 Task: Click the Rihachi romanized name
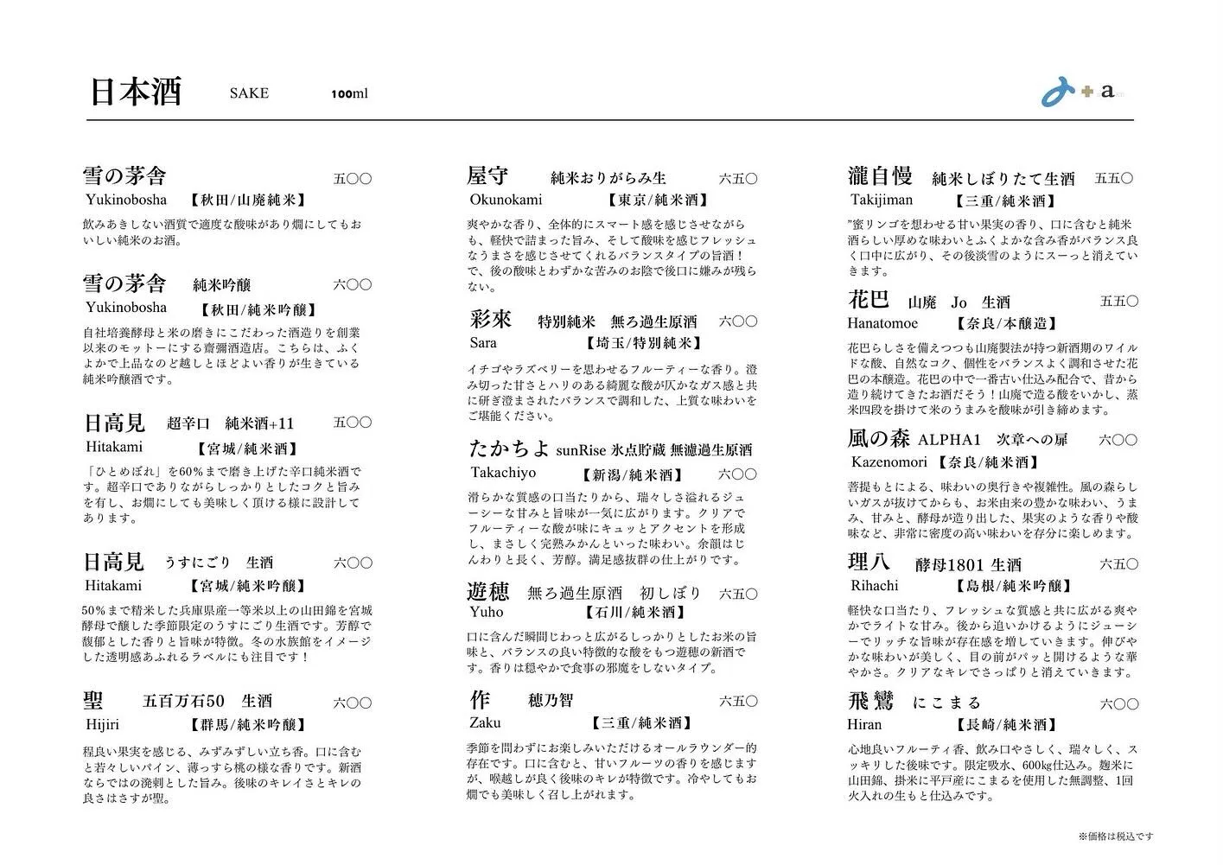[874, 586]
